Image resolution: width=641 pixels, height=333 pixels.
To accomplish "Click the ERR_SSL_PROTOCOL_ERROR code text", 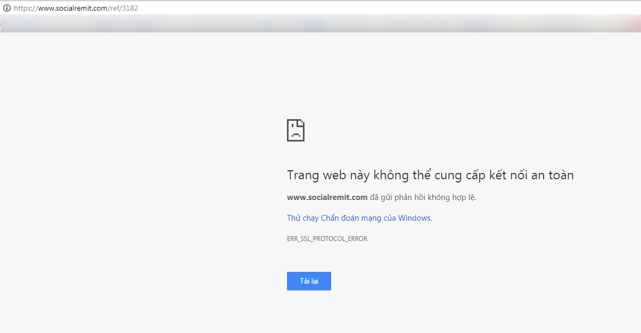I will (x=327, y=239).
